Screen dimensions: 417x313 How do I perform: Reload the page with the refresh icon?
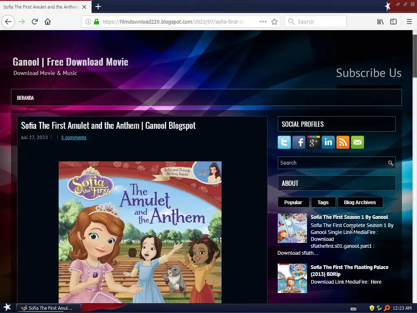pyautogui.click(x=35, y=22)
